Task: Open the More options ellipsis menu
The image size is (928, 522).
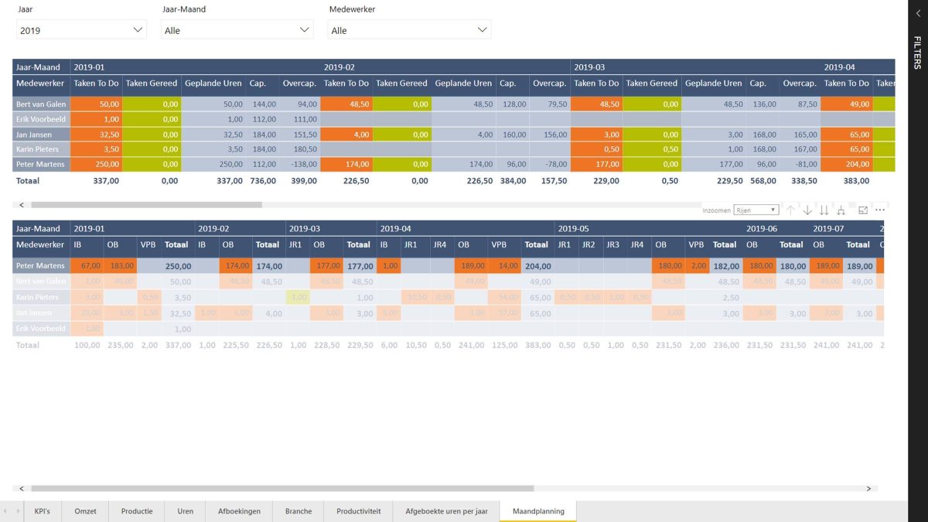Action: [879, 210]
